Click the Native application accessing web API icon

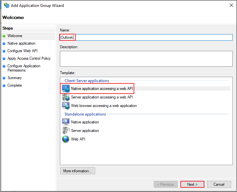click(66, 89)
